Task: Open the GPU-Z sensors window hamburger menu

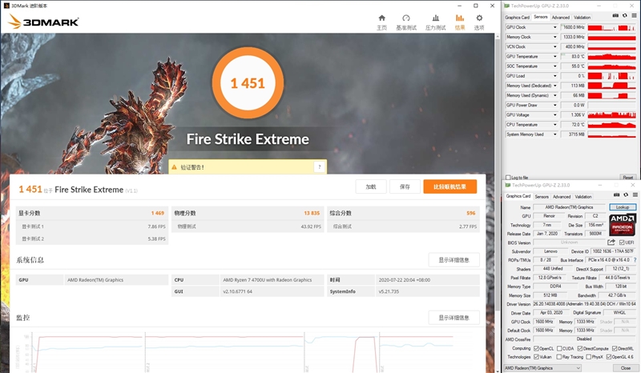Action: [633, 17]
